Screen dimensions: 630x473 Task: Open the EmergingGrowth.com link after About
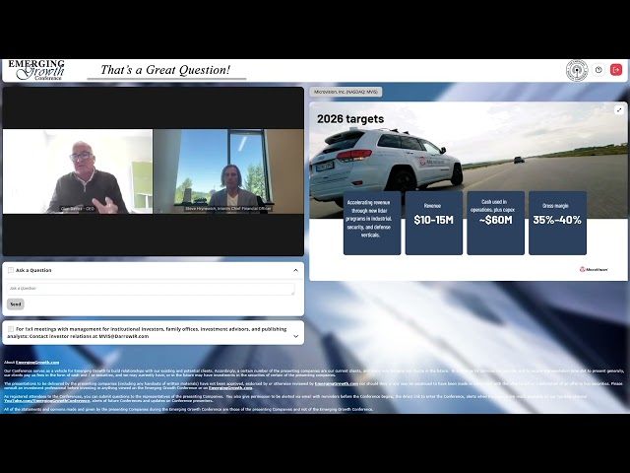tap(37, 363)
